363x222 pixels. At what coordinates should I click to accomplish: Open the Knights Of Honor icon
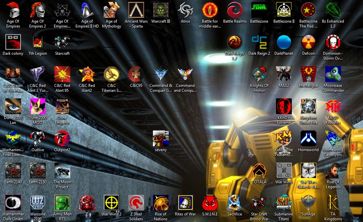click(x=259, y=74)
